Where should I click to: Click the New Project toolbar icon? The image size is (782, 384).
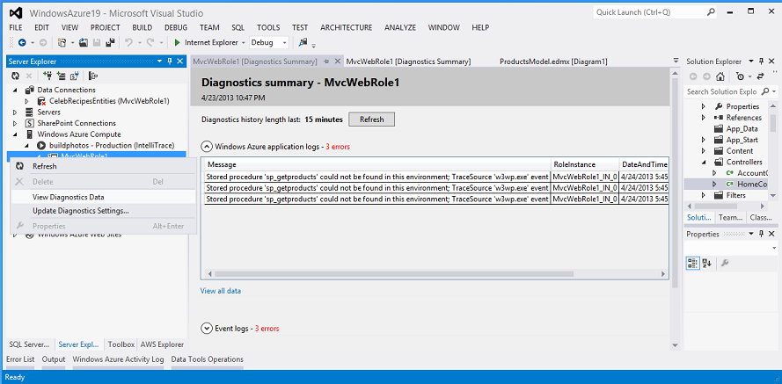[x=62, y=43]
